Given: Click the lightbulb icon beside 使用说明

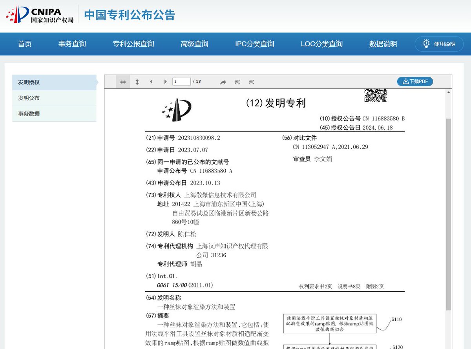Looking at the screenshot, I should point(426,44).
